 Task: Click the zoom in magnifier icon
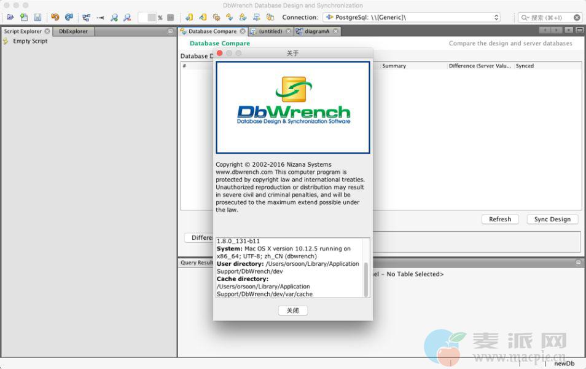click(114, 17)
